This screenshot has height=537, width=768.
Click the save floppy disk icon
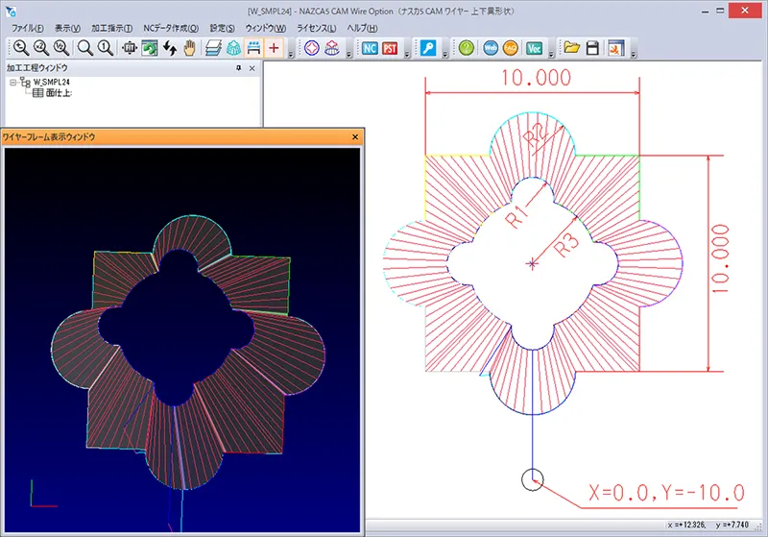pos(593,48)
